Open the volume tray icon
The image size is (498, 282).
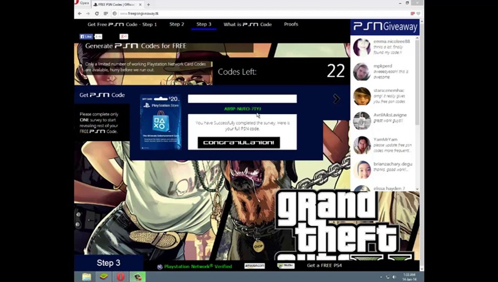(x=394, y=277)
